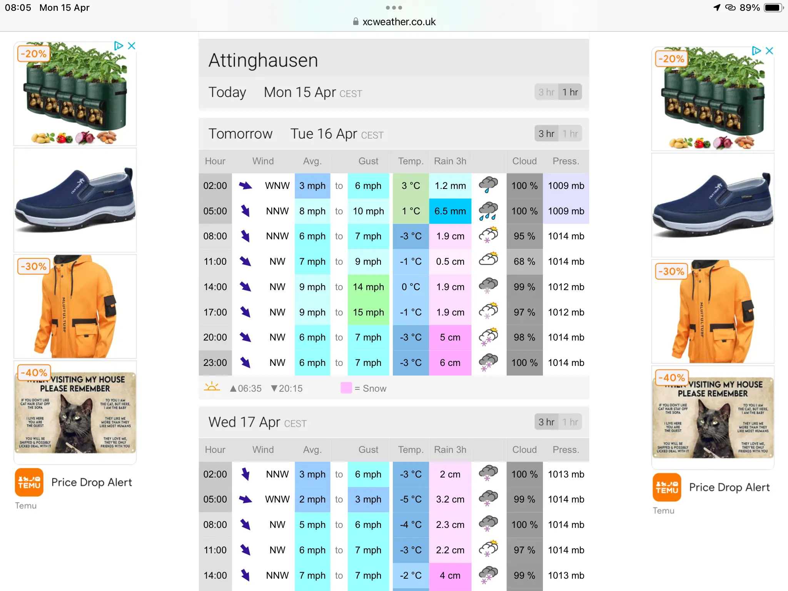Screen dimensions: 788x591
Task: Open AdChoices info on right ad
Action: [x=756, y=51]
